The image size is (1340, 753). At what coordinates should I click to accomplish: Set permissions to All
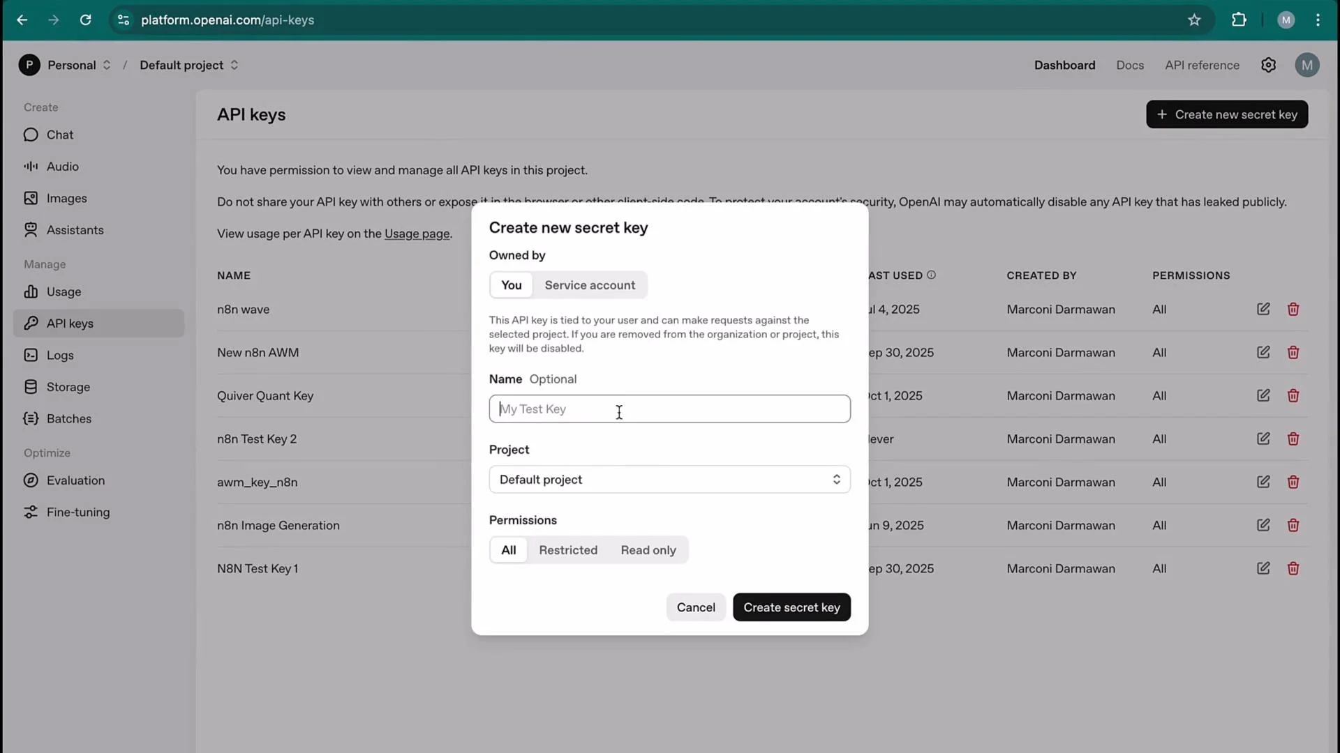(x=509, y=550)
